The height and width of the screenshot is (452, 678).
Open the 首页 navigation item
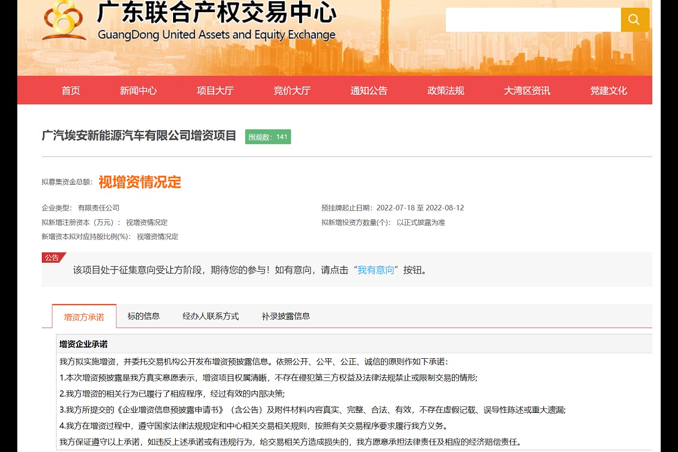[x=70, y=90]
